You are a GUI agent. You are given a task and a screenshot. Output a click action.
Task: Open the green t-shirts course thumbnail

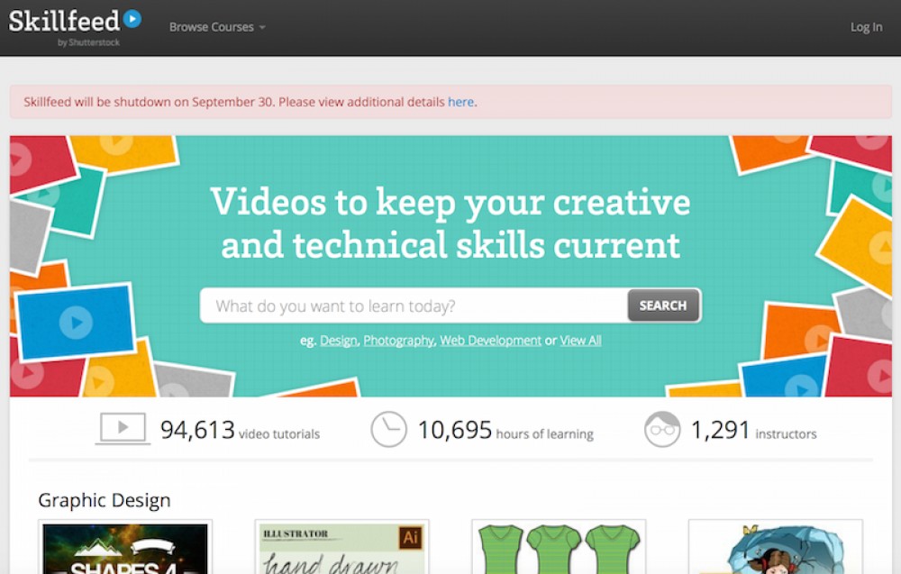(x=559, y=548)
